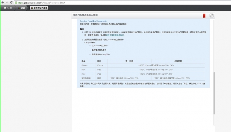
Task: Open the underlined hyperlink in step 1
Action: pyautogui.click(x=115, y=35)
